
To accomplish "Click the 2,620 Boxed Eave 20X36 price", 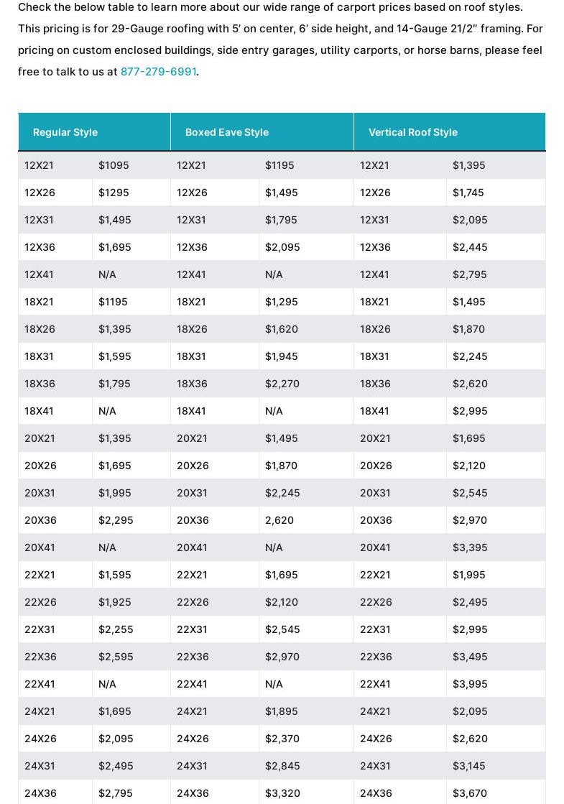I will click(x=279, y=520).
